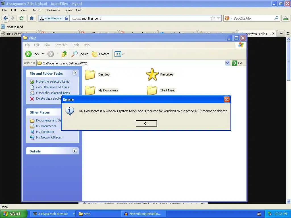Click the Explorer address path field
The height and width of the screenshot is (218, 291).
point(131,63)
